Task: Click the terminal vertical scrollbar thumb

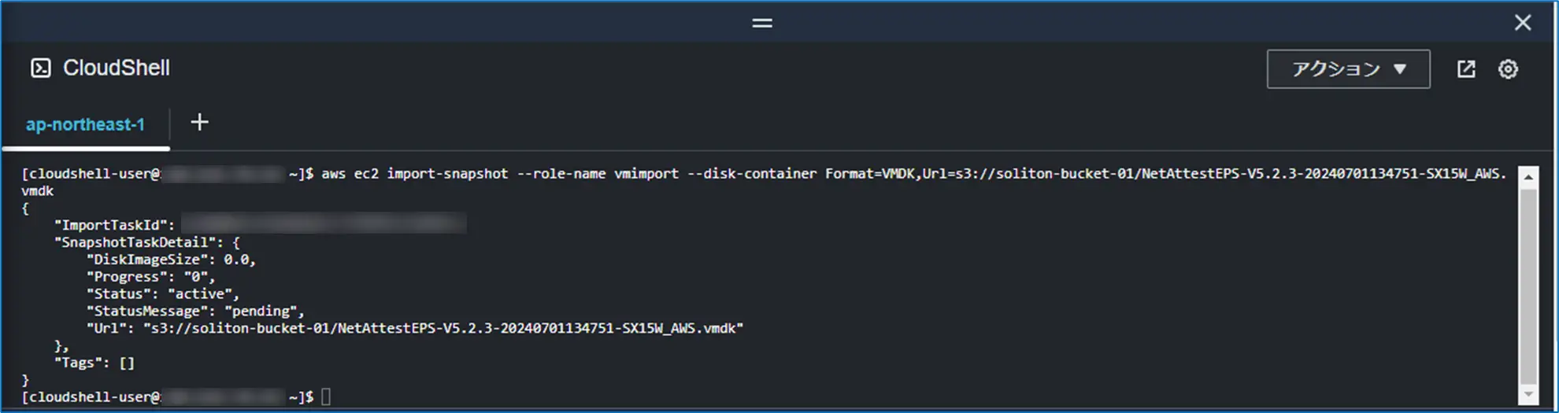Action: pyautogui.click(x=1528, y=286)
